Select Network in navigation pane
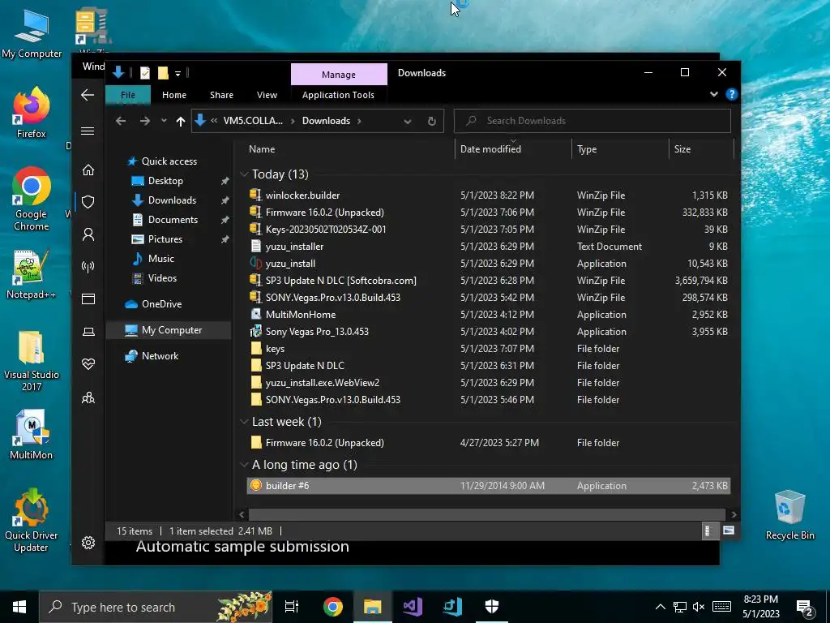The image size is (830, 623). point(160,356)
